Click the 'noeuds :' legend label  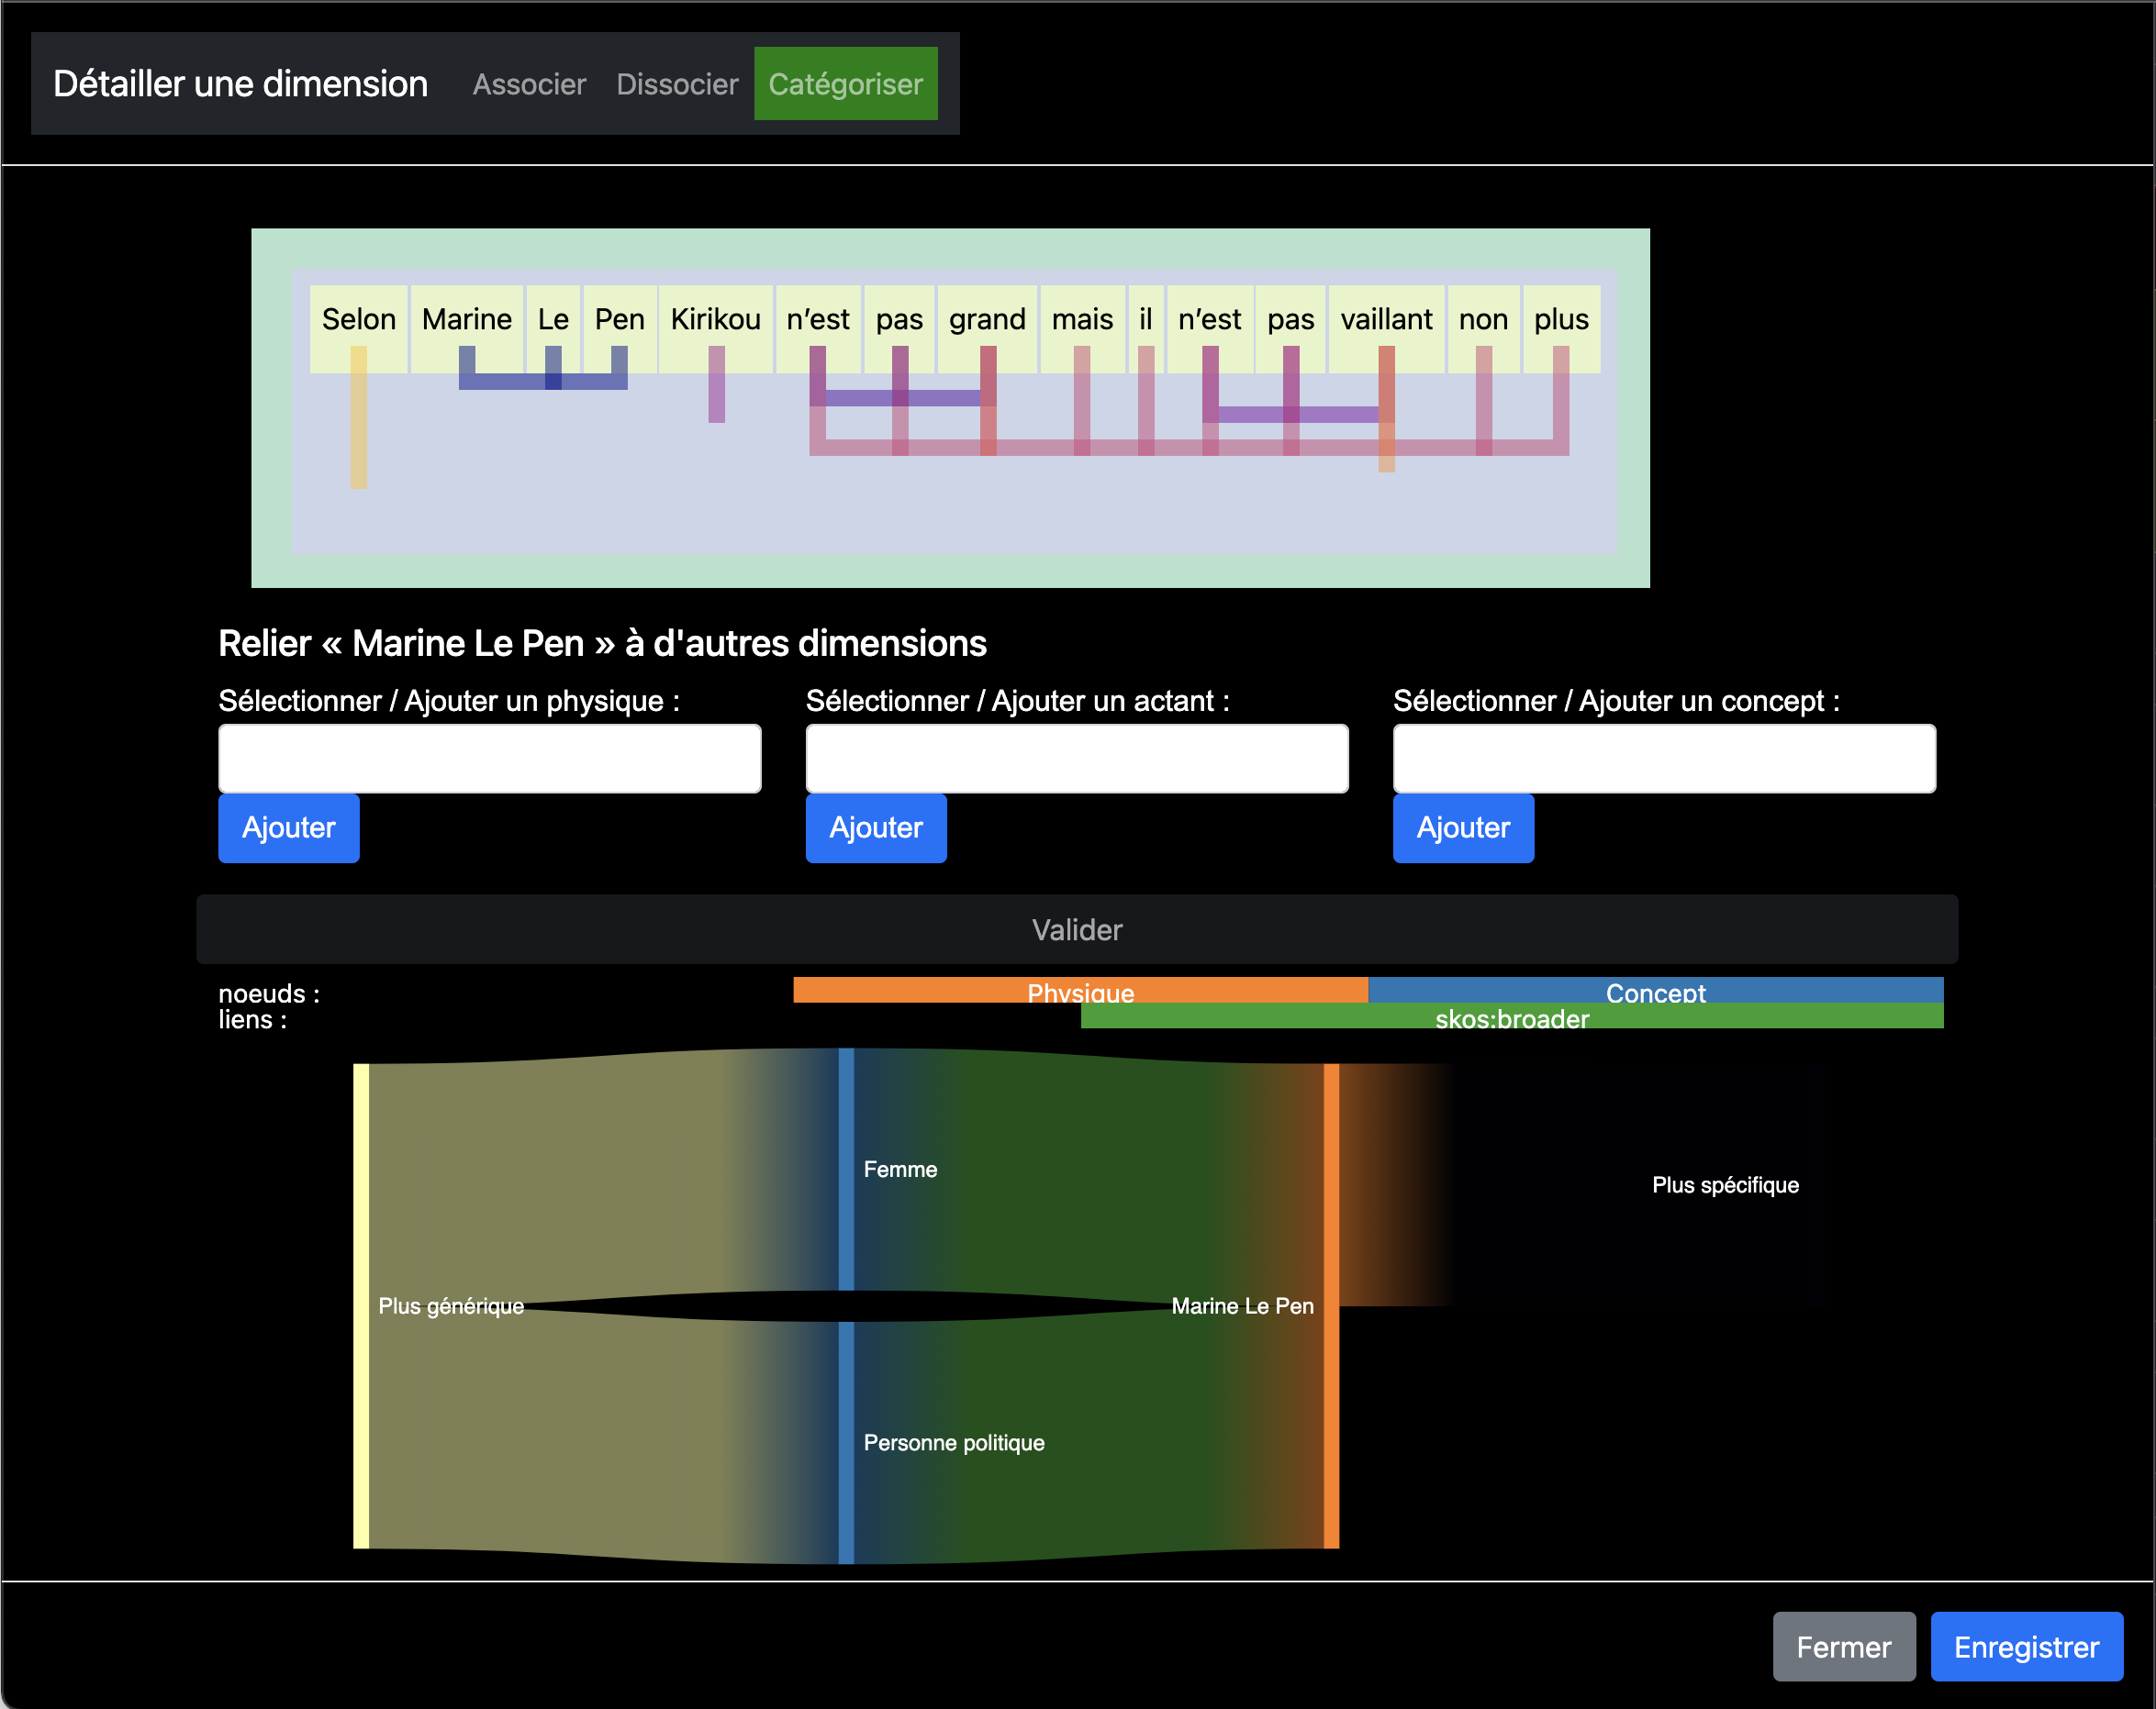tap(269, 993)
